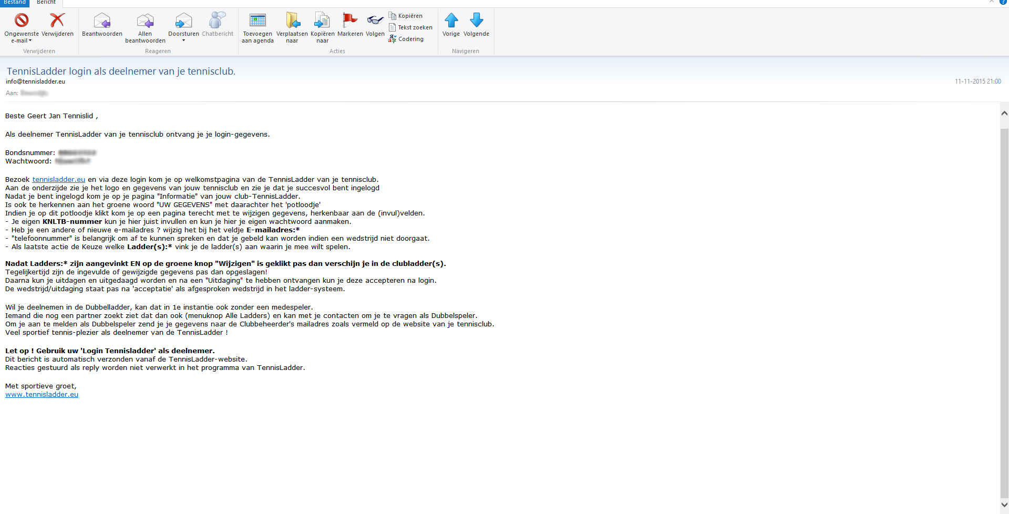Click the blurred Aan recipient name
This screenshot has height=514, width=1009.
pos(34,93)
